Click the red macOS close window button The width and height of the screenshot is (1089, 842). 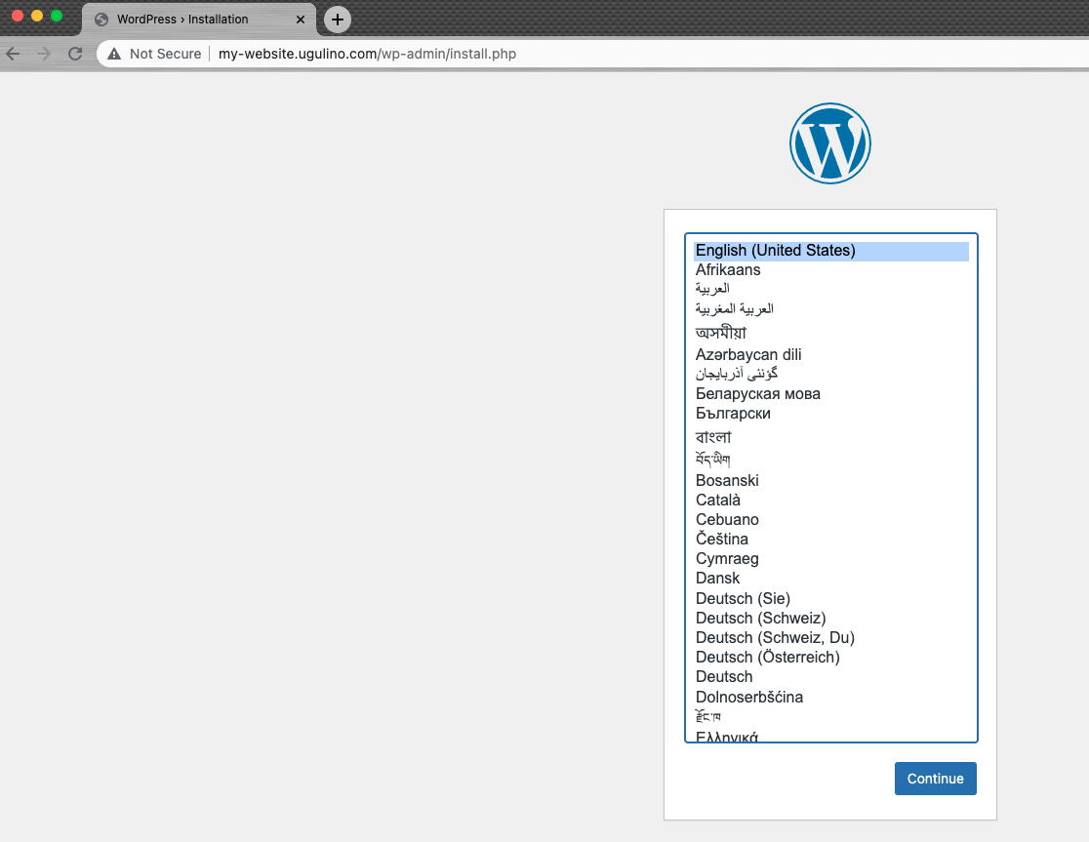[x=19, y=16]
